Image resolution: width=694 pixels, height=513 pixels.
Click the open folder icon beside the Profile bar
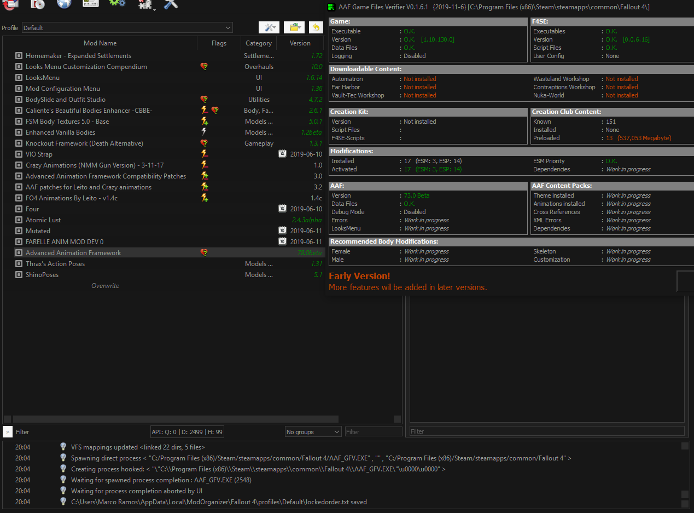294,27
